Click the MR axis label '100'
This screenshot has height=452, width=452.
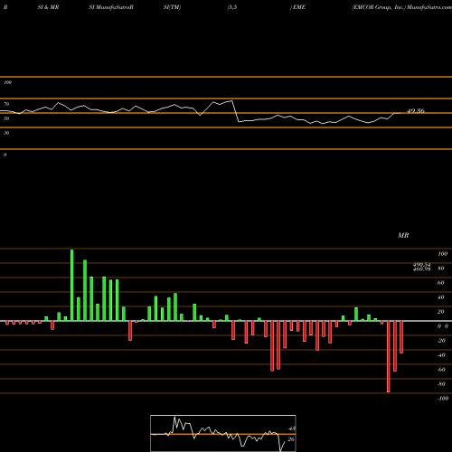coord(442,254)
